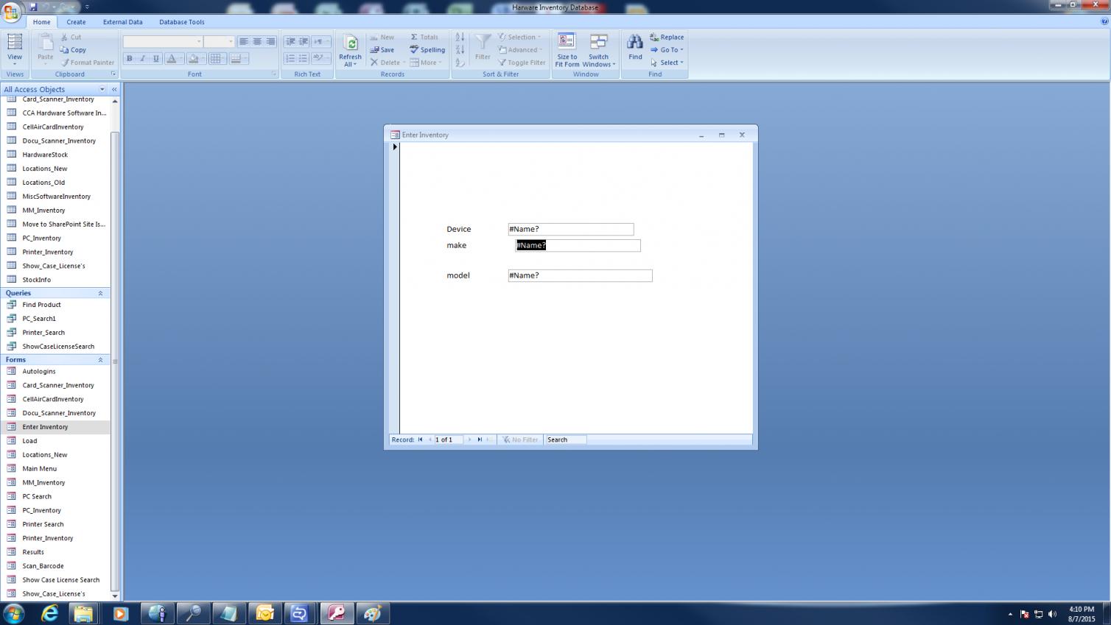Click the record Search box
Screen dimensions: 1111x625
566,440
